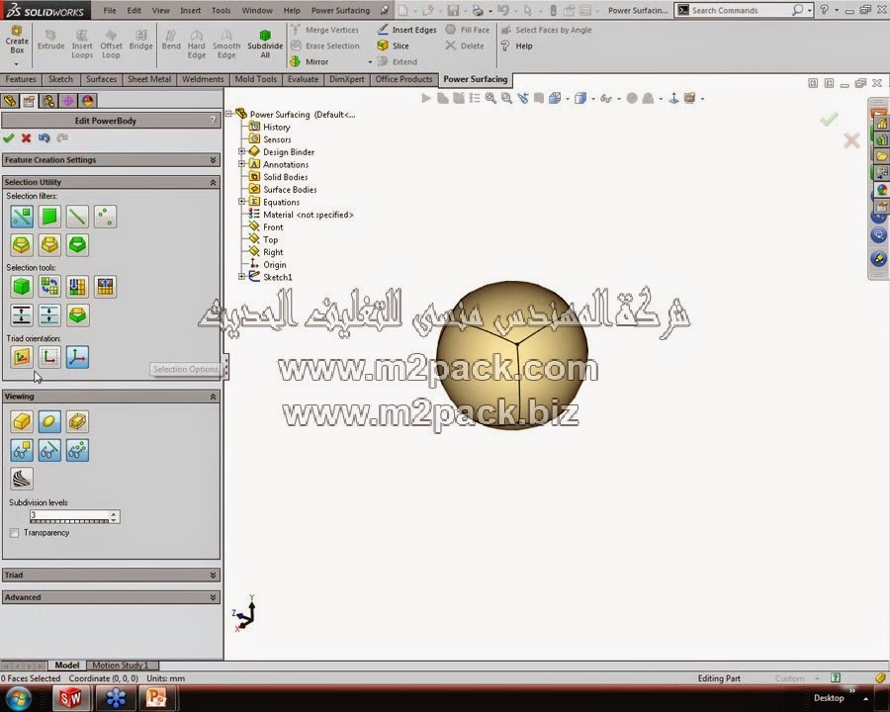Open the Power Surfacing menu
The image size is (890, 712).
pyautogui.click(x=340, y=10)
